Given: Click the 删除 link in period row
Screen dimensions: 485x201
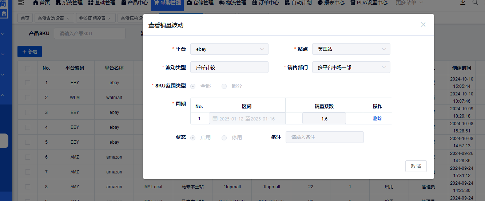Looking at the screenshot, I should coord(377,119).
